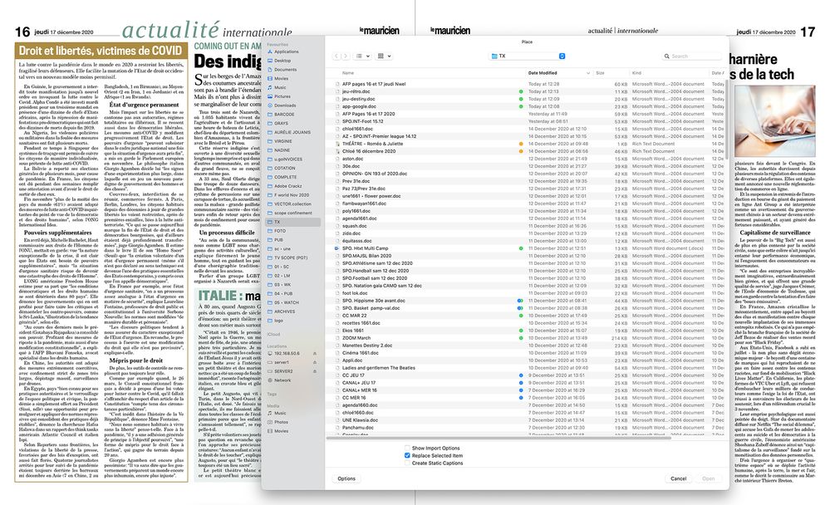Open the grid grouping options dropdown

point(384,56)
